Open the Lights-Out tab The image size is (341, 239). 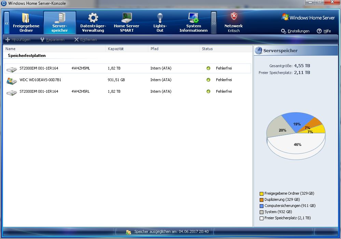tap(160, 23)
